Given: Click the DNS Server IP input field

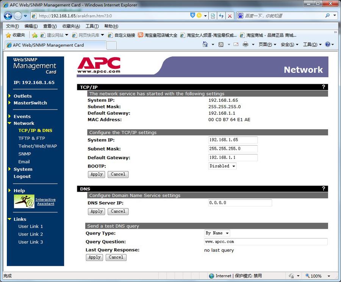Looking at the screenshot, I should click(x=240, y=203).
